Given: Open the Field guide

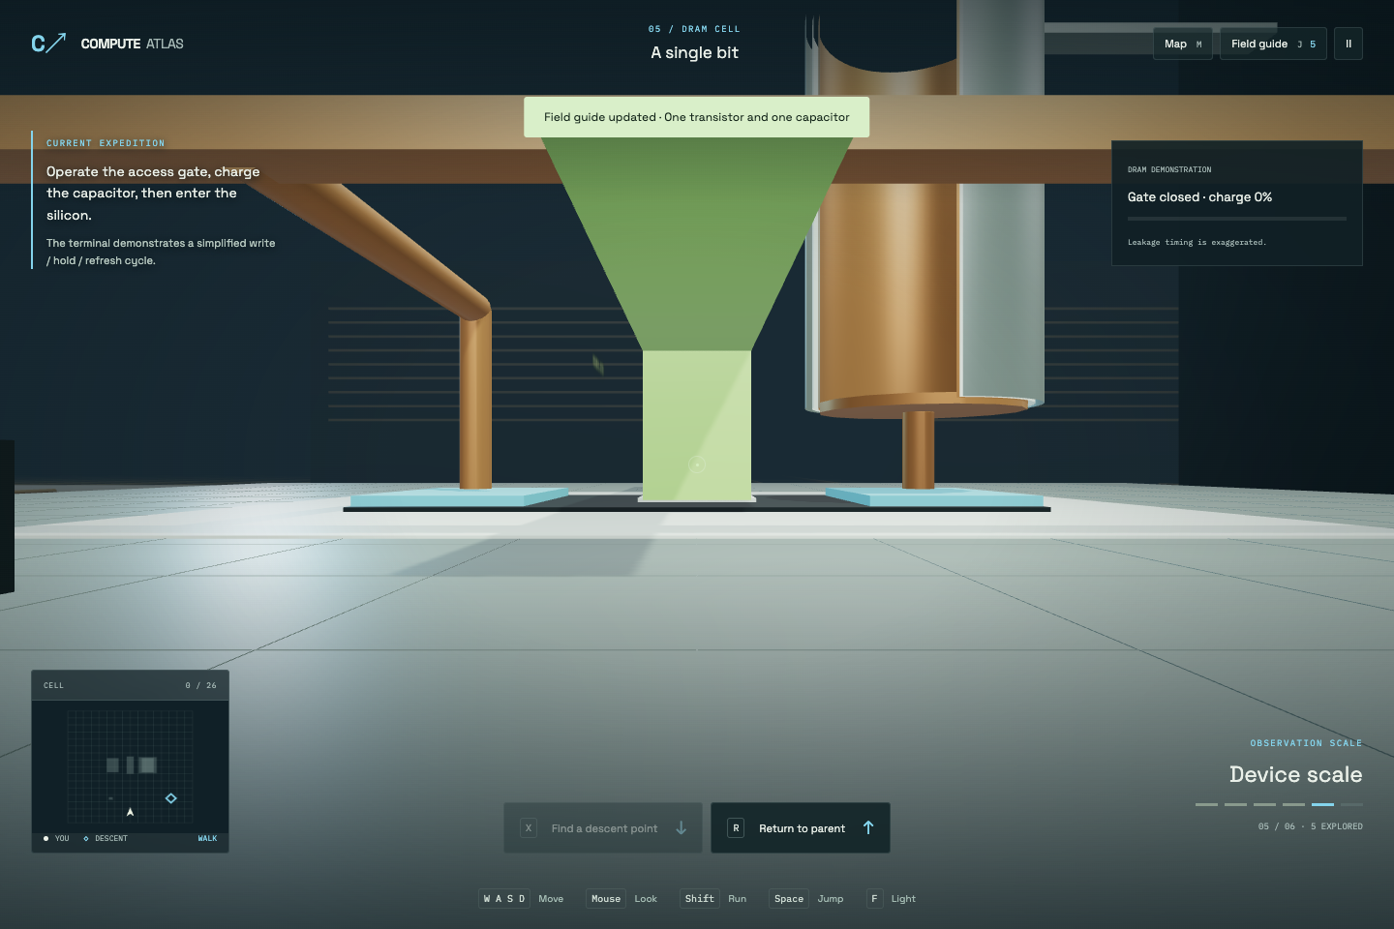Looking at the screenshot, I should pyautogui.click(x=1273, y=44).
